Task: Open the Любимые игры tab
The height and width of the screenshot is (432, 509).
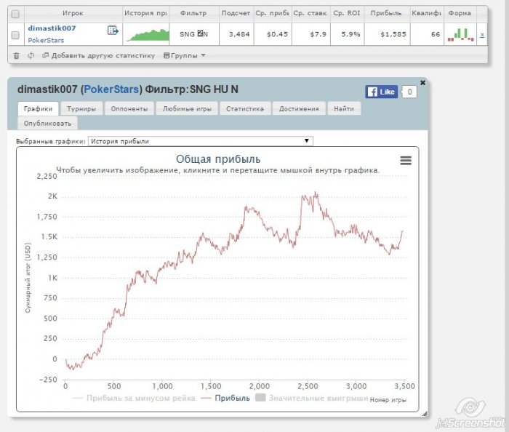Action: tap(187, 109)
